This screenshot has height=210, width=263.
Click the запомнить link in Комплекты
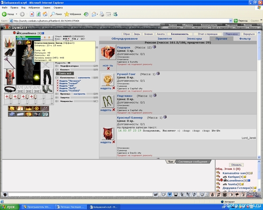[84, 78]
